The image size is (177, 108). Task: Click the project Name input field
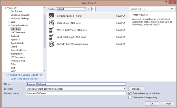coord(76,84)
